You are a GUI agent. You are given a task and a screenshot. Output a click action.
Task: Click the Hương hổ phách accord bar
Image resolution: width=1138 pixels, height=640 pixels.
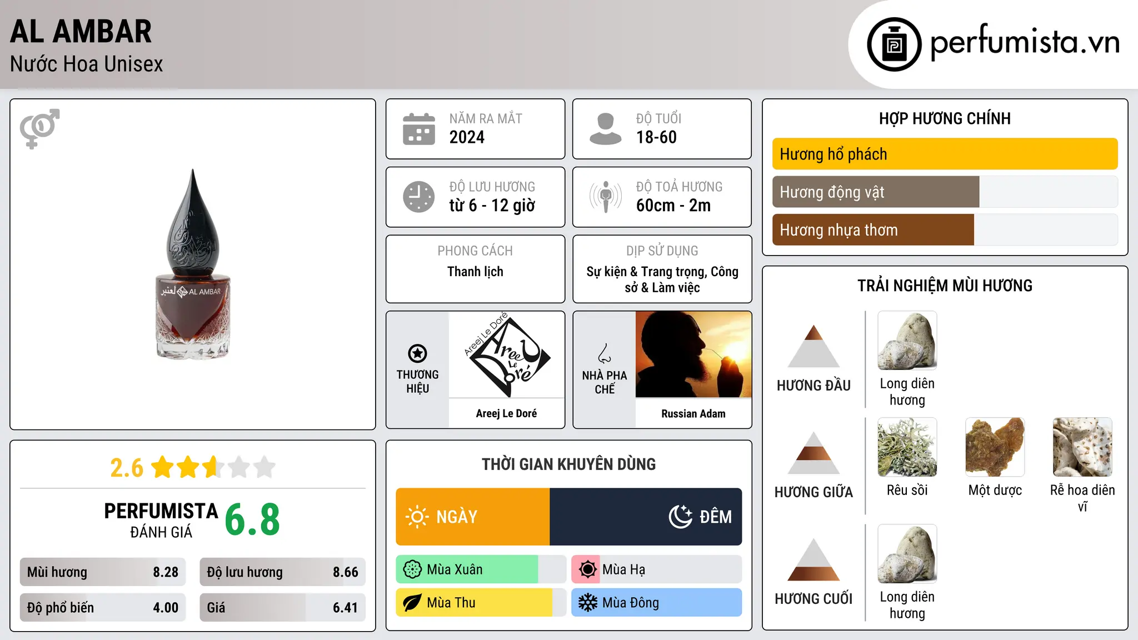click(945, 154)
